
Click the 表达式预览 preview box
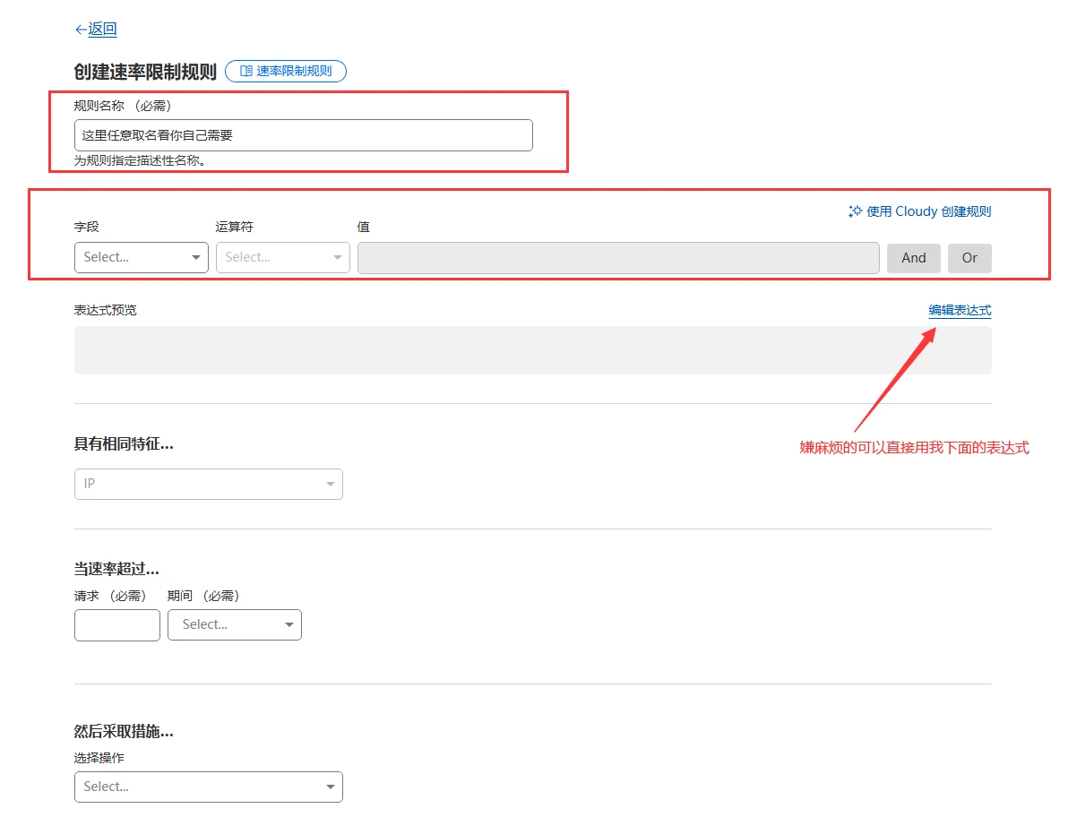tap(532, 350)
